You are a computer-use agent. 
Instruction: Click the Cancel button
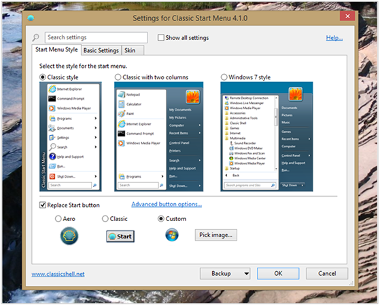327,274
